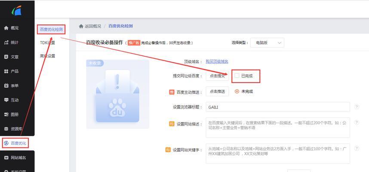Click the app logo in sidebar
This screenshot has height=172, width=369.
[17, 10]
